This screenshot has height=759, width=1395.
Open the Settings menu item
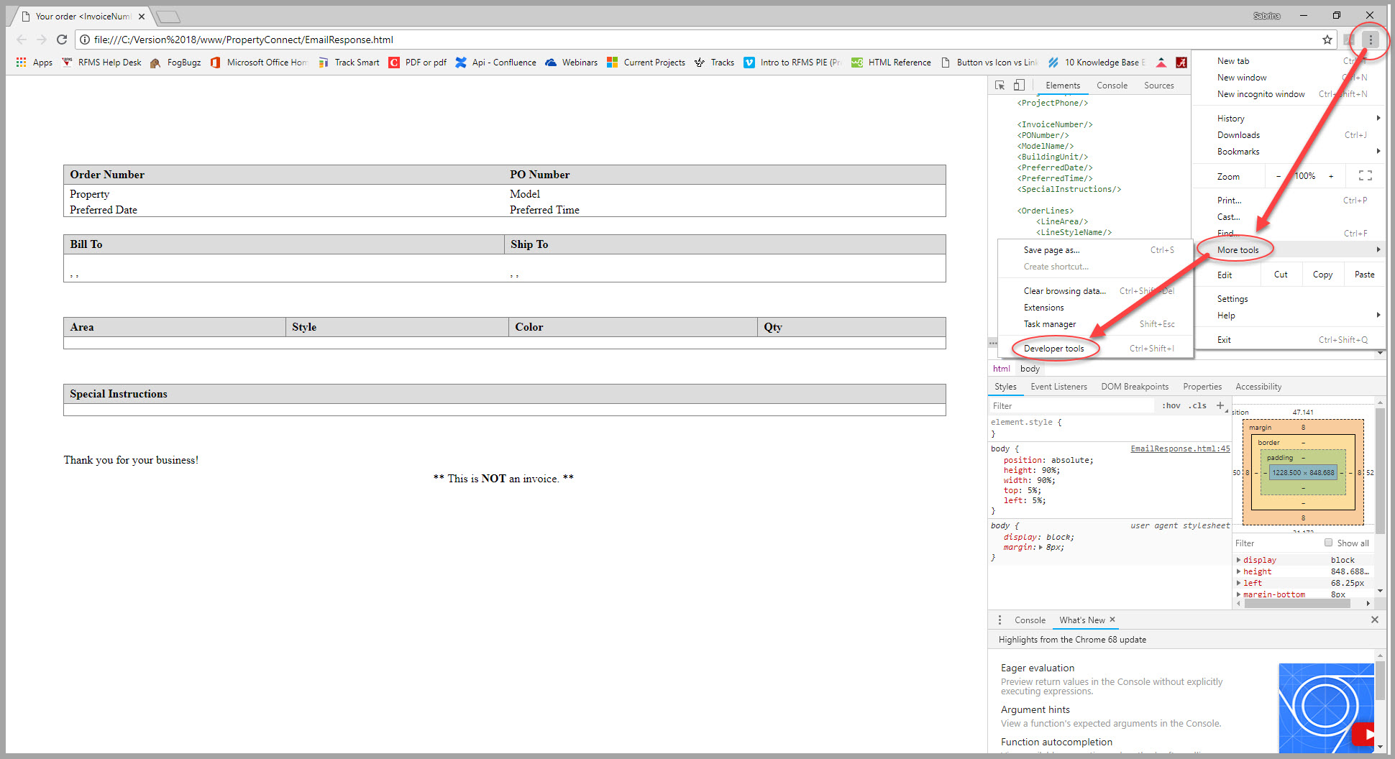coord(1288,299)
